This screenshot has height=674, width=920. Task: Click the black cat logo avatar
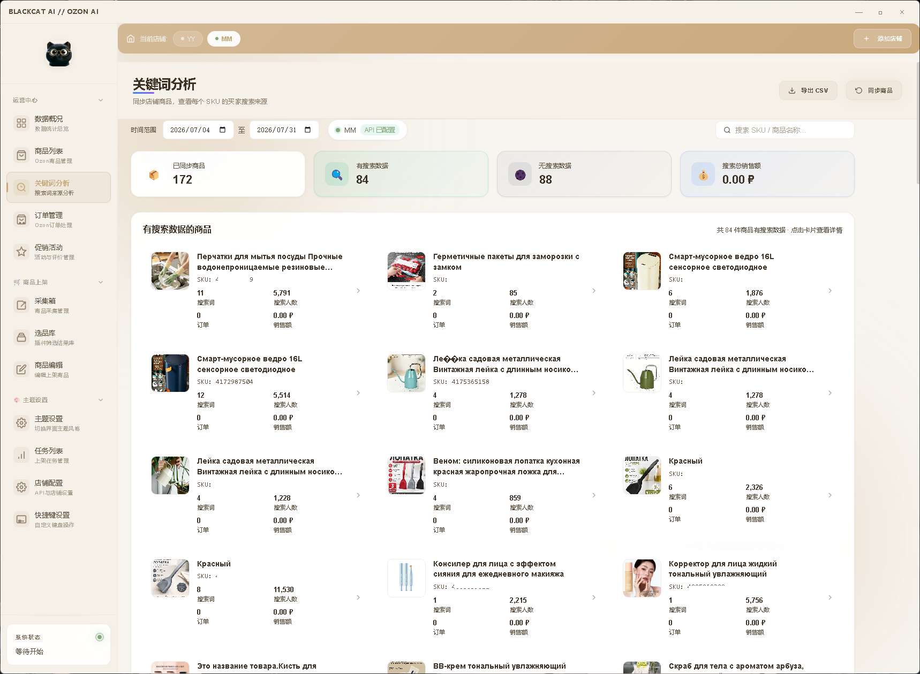pos(59,54)
